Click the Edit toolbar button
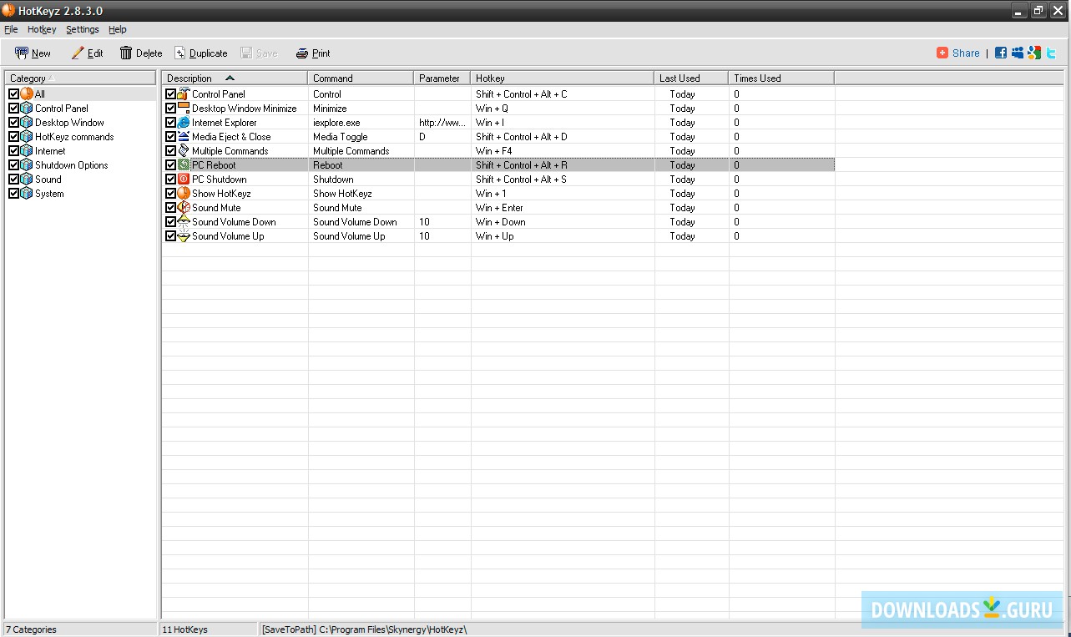 pos(88,53)
